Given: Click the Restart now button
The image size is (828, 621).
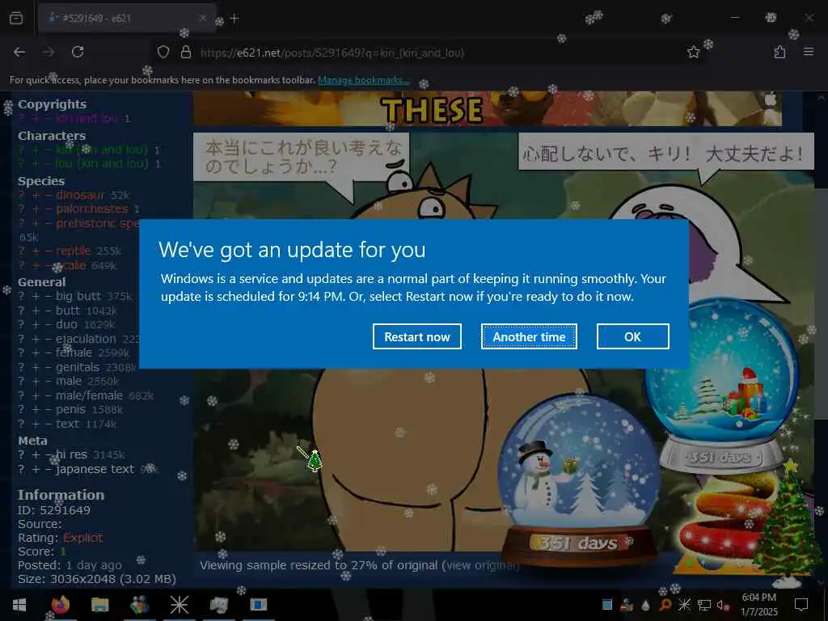Looking at the screenshot, I should 416,336.
